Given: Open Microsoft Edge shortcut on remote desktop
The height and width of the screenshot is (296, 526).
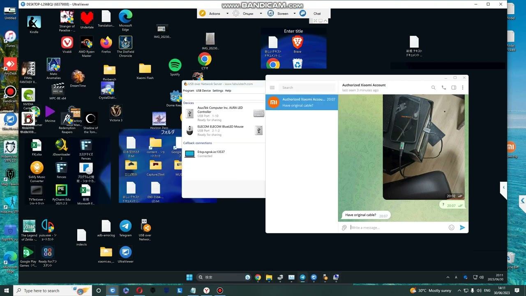Looking at the screenshot, I should [x=125, y=21].
